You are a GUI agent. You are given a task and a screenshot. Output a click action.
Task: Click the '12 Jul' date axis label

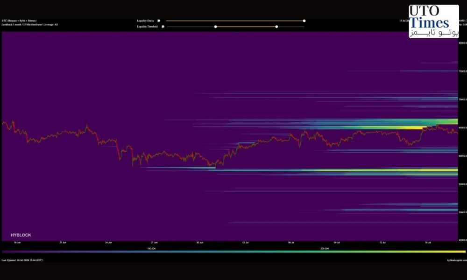pyautogui.click(x=382, y=243)
